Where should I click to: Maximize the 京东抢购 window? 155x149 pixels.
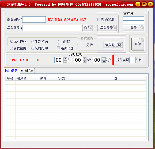[144, 4]
